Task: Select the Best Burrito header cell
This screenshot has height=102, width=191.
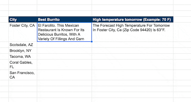Action: tap(64, 19)
